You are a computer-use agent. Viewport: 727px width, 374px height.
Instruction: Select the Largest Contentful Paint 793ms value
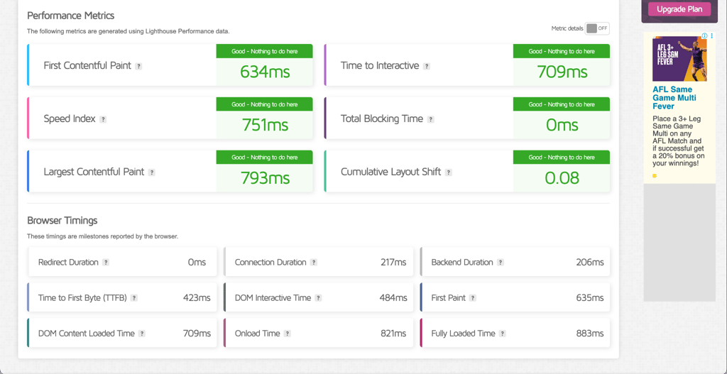click(x=265, y=178)
